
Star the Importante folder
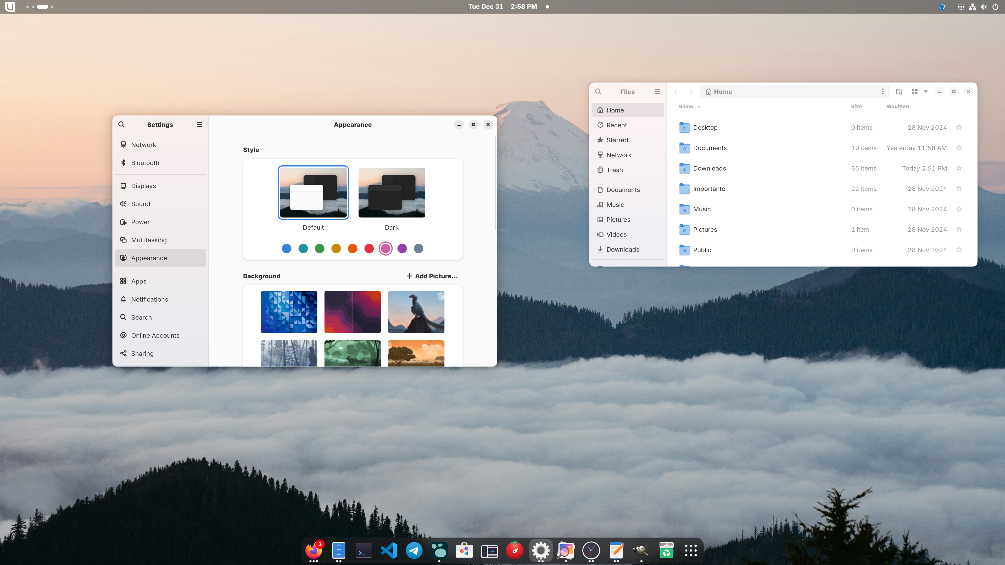(959, 189)
